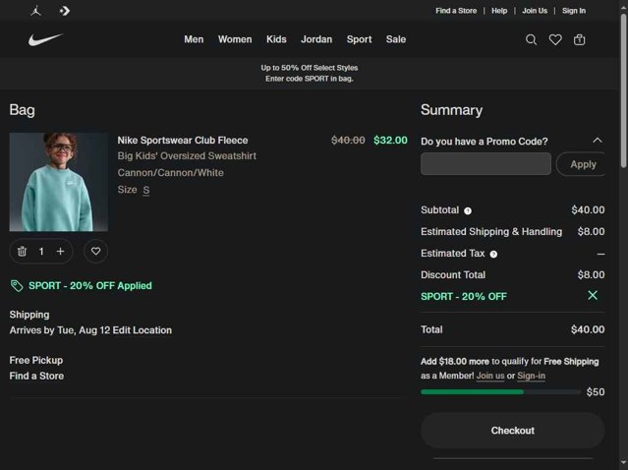
Task: Click Find a Store under Free Pickup
Action: pyautogui.click(x=36, y=376)
